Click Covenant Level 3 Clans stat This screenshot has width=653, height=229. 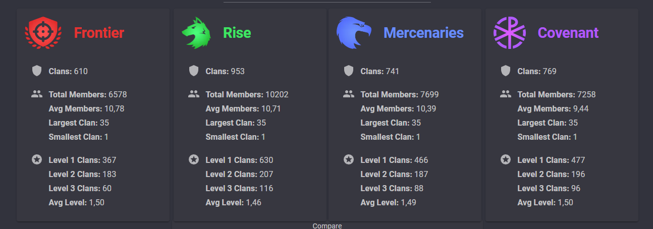coord(549,188)
